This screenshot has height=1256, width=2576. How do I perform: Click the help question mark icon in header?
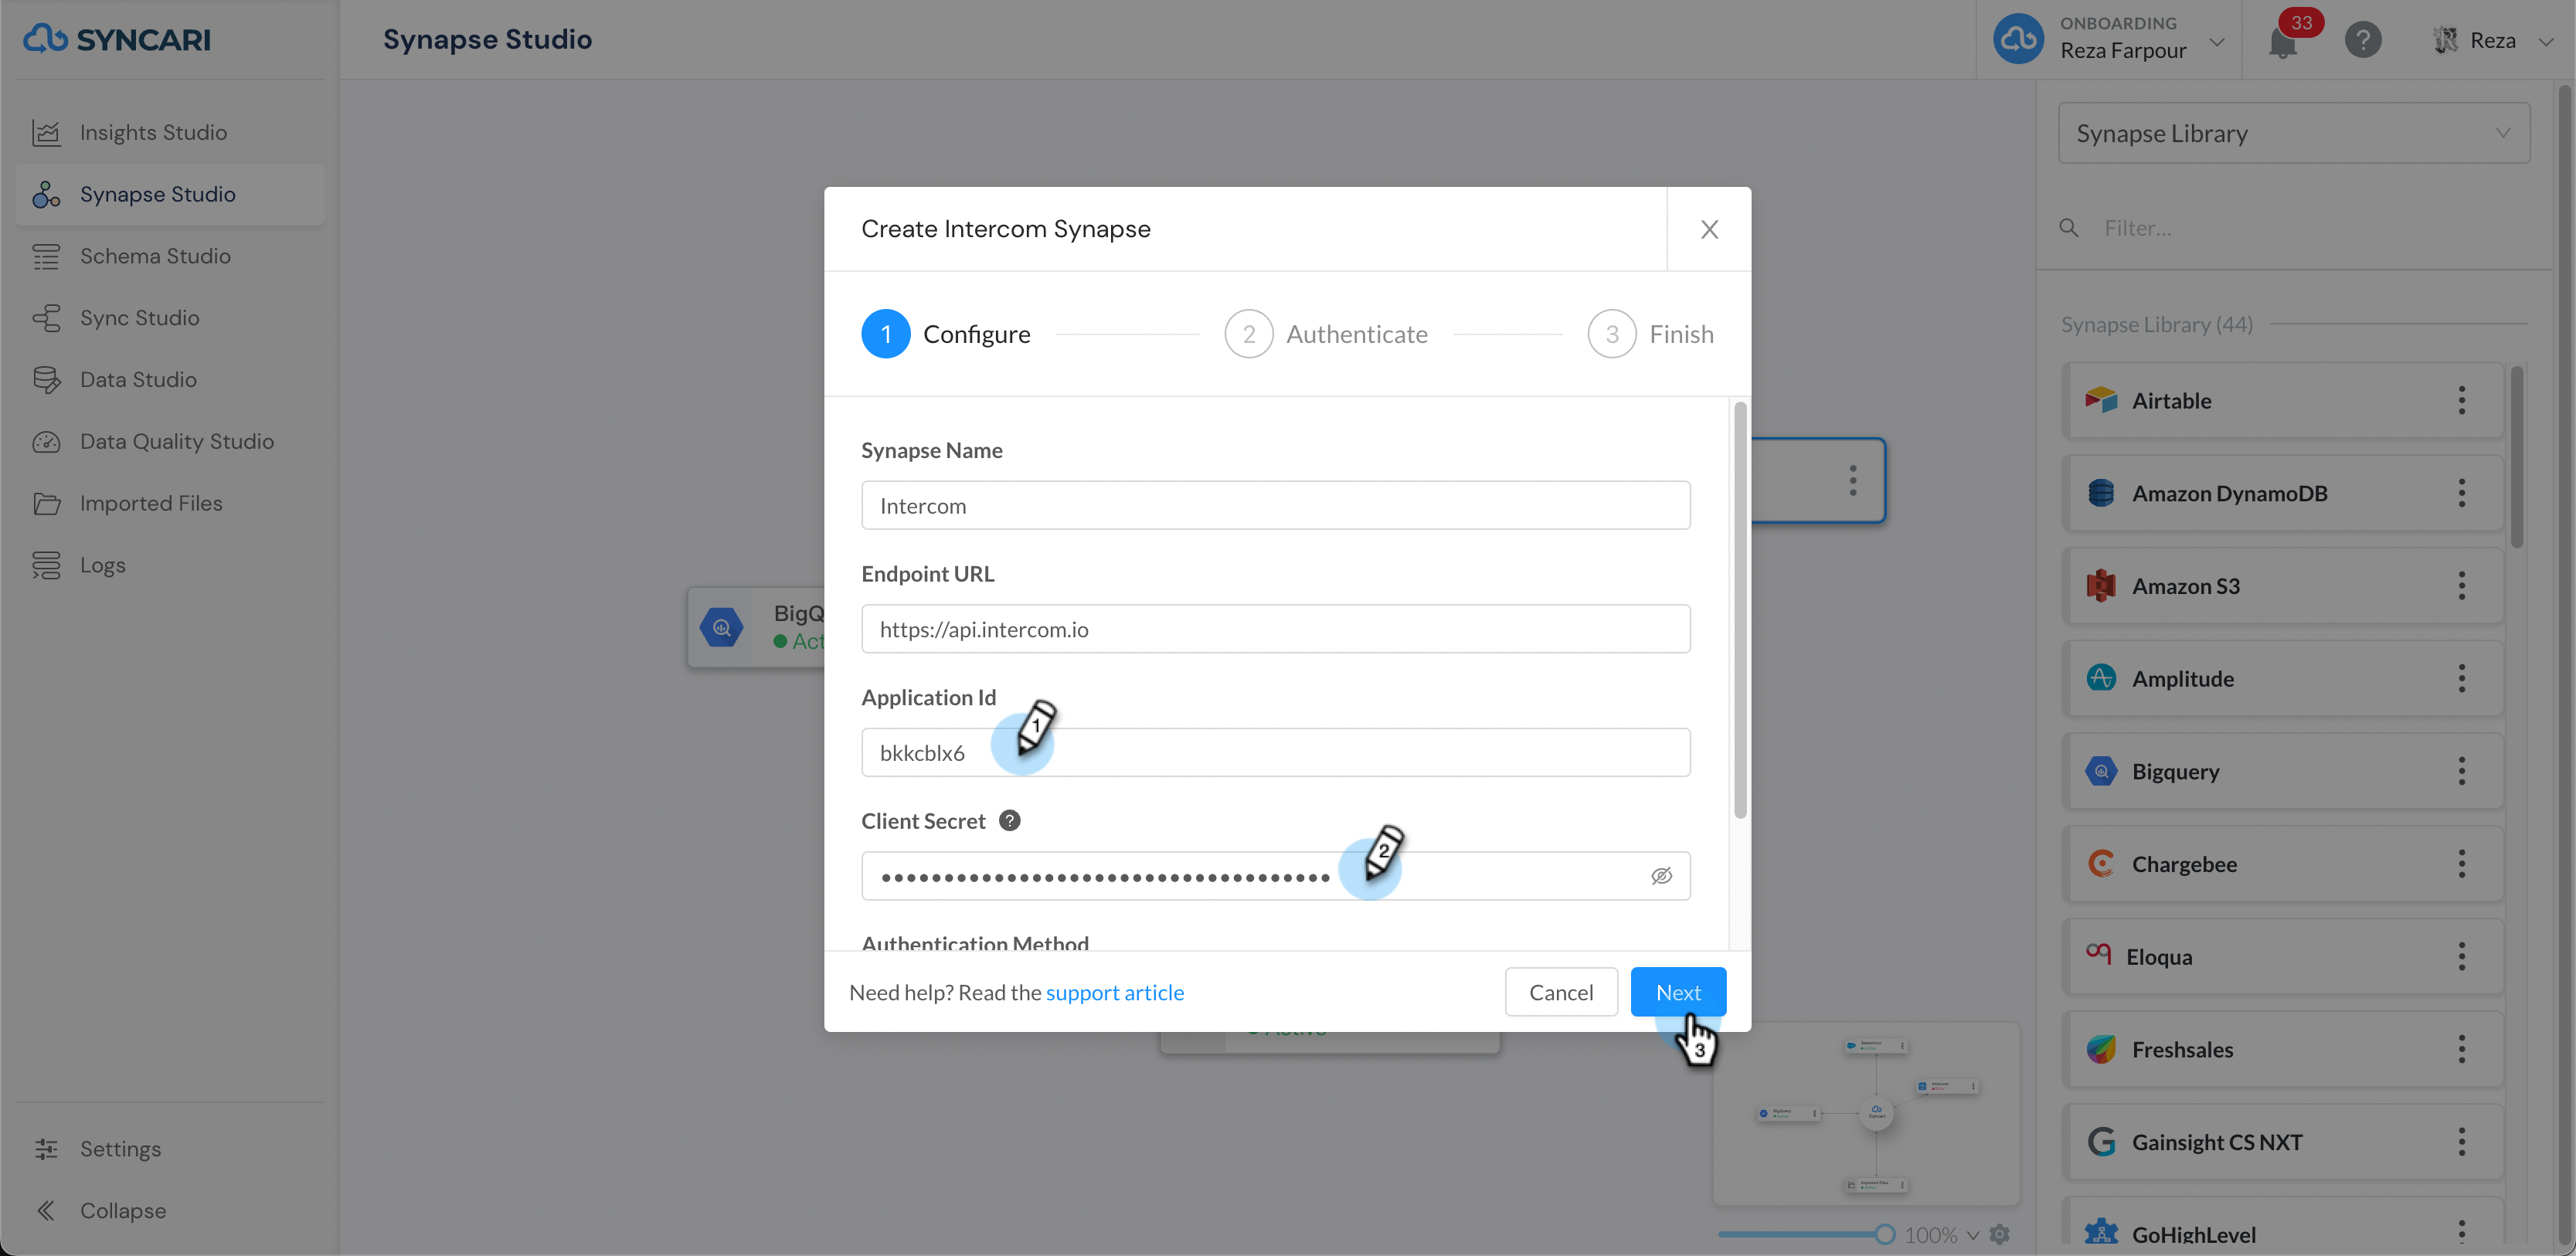(x=2362, y=40)
